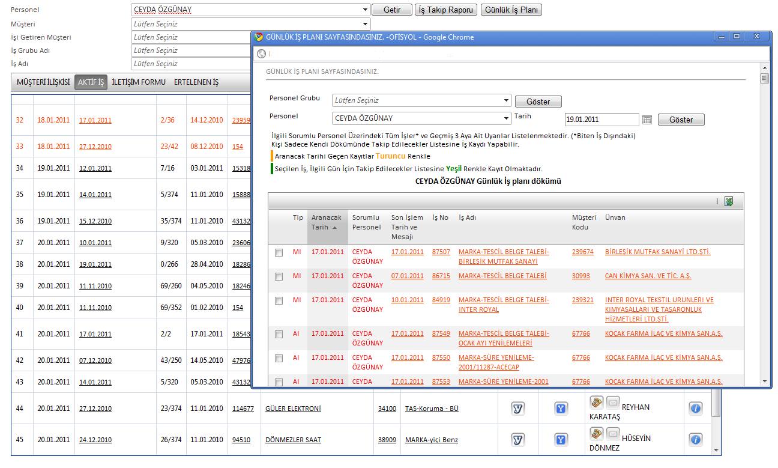
Task: Open the calendar picker beside Tarih field
Action: [x=647, y=120]
